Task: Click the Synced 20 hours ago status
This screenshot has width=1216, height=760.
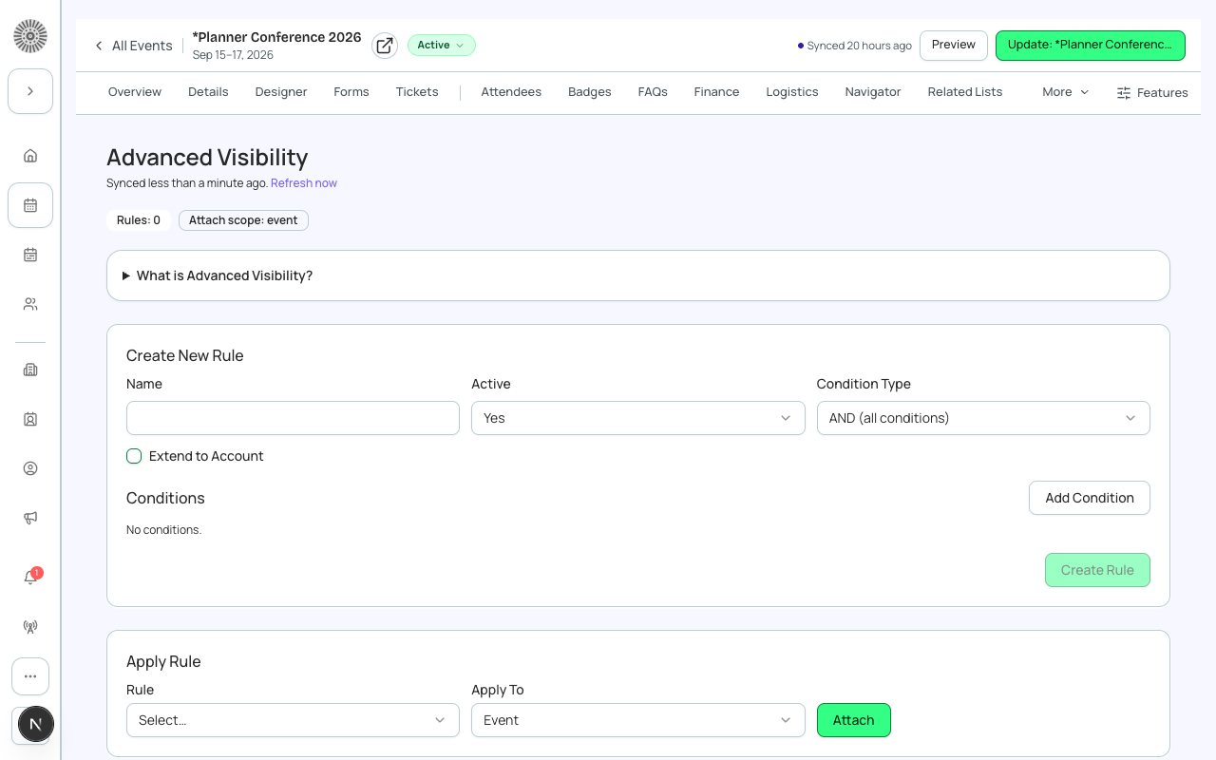Action: [x=855, y=46]
